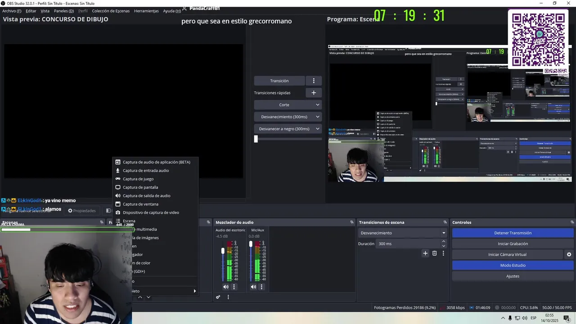
Task: Undock the Fuentes panel
Action: pyautogui.click(x=208, y=222)
